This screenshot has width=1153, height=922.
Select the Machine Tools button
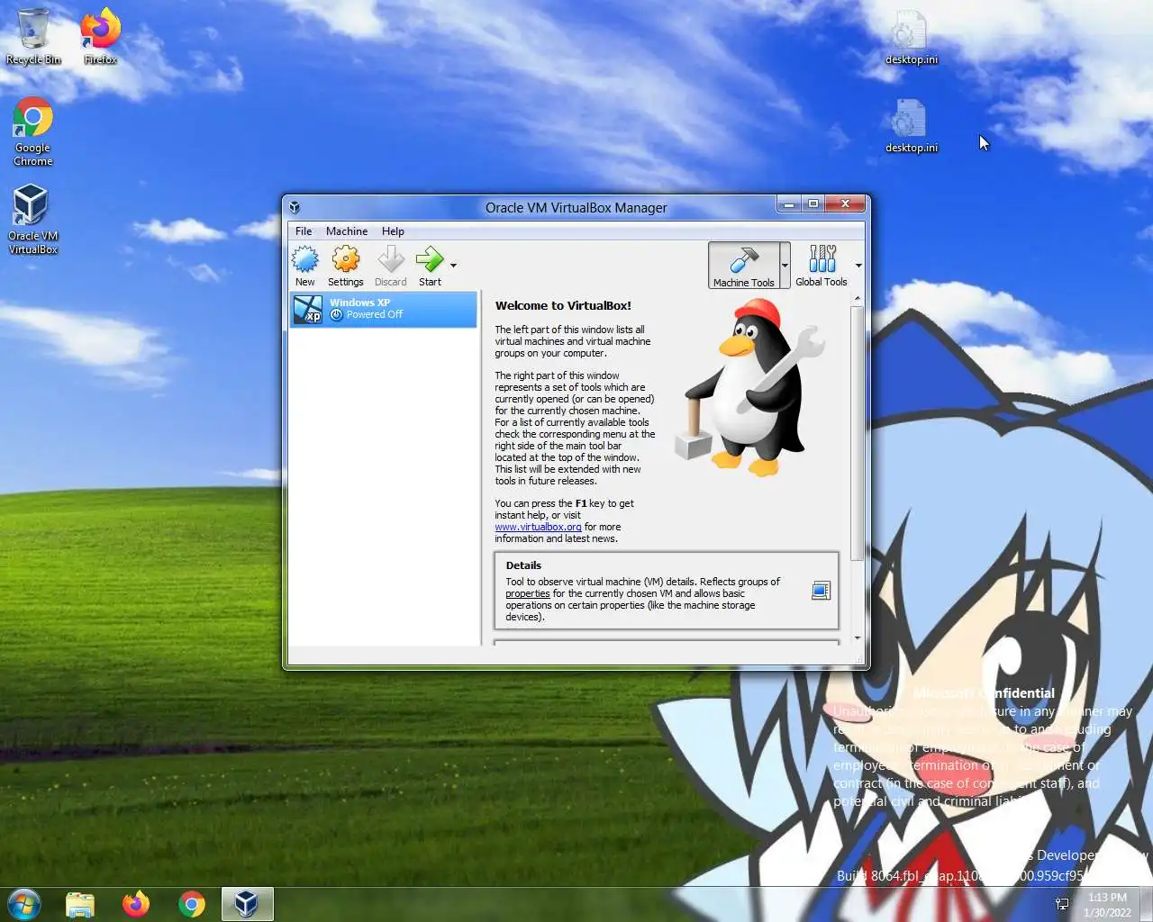click(x=743, y=266)
